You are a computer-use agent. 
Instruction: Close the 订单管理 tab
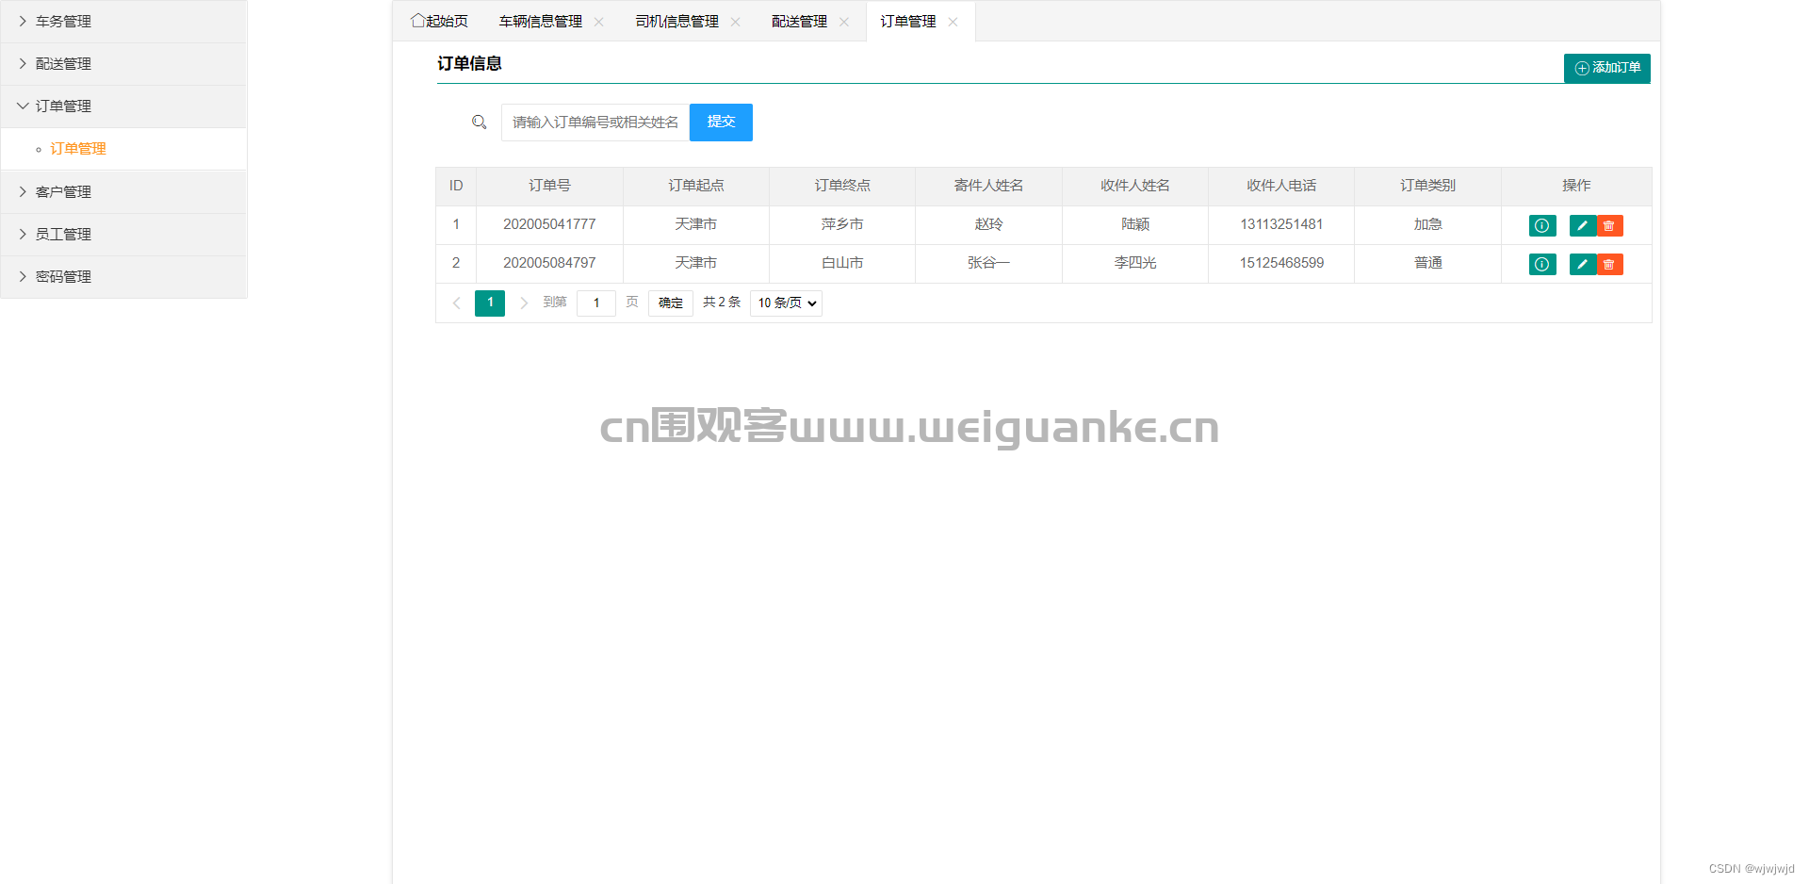(x=953, y=22)
